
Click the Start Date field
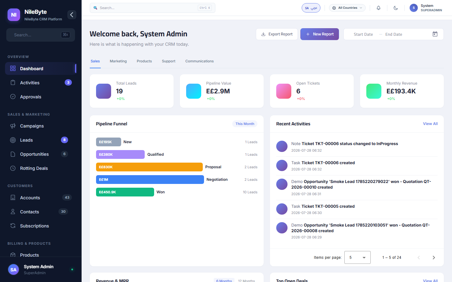[363, 34]
